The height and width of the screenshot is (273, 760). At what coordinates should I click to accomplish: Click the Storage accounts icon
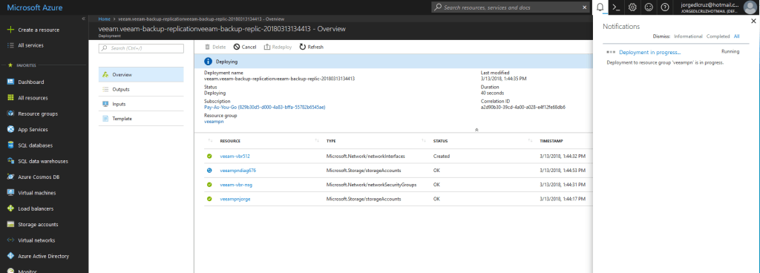(x=10, y=224)
